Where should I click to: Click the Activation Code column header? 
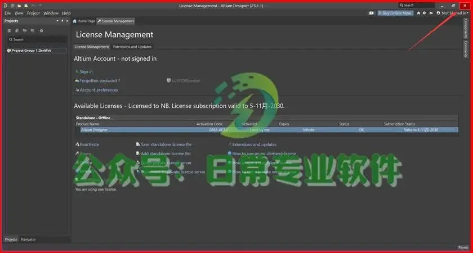[x=209, y=124]
